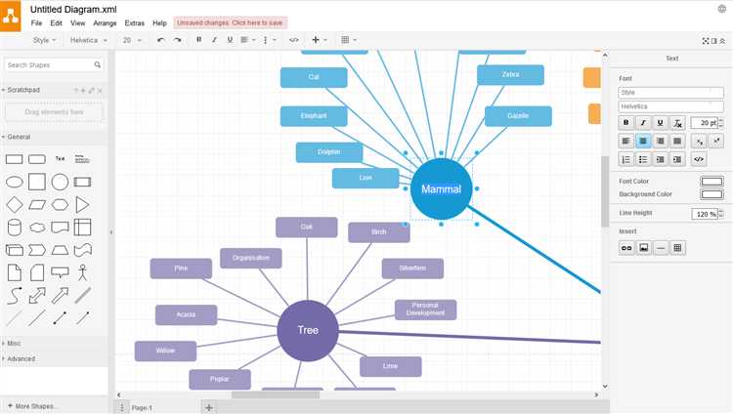The height and width of the screenshot is (414, 733).
Task: Click the undo arrow in toolbar
Action: click(x=161, y=40)
